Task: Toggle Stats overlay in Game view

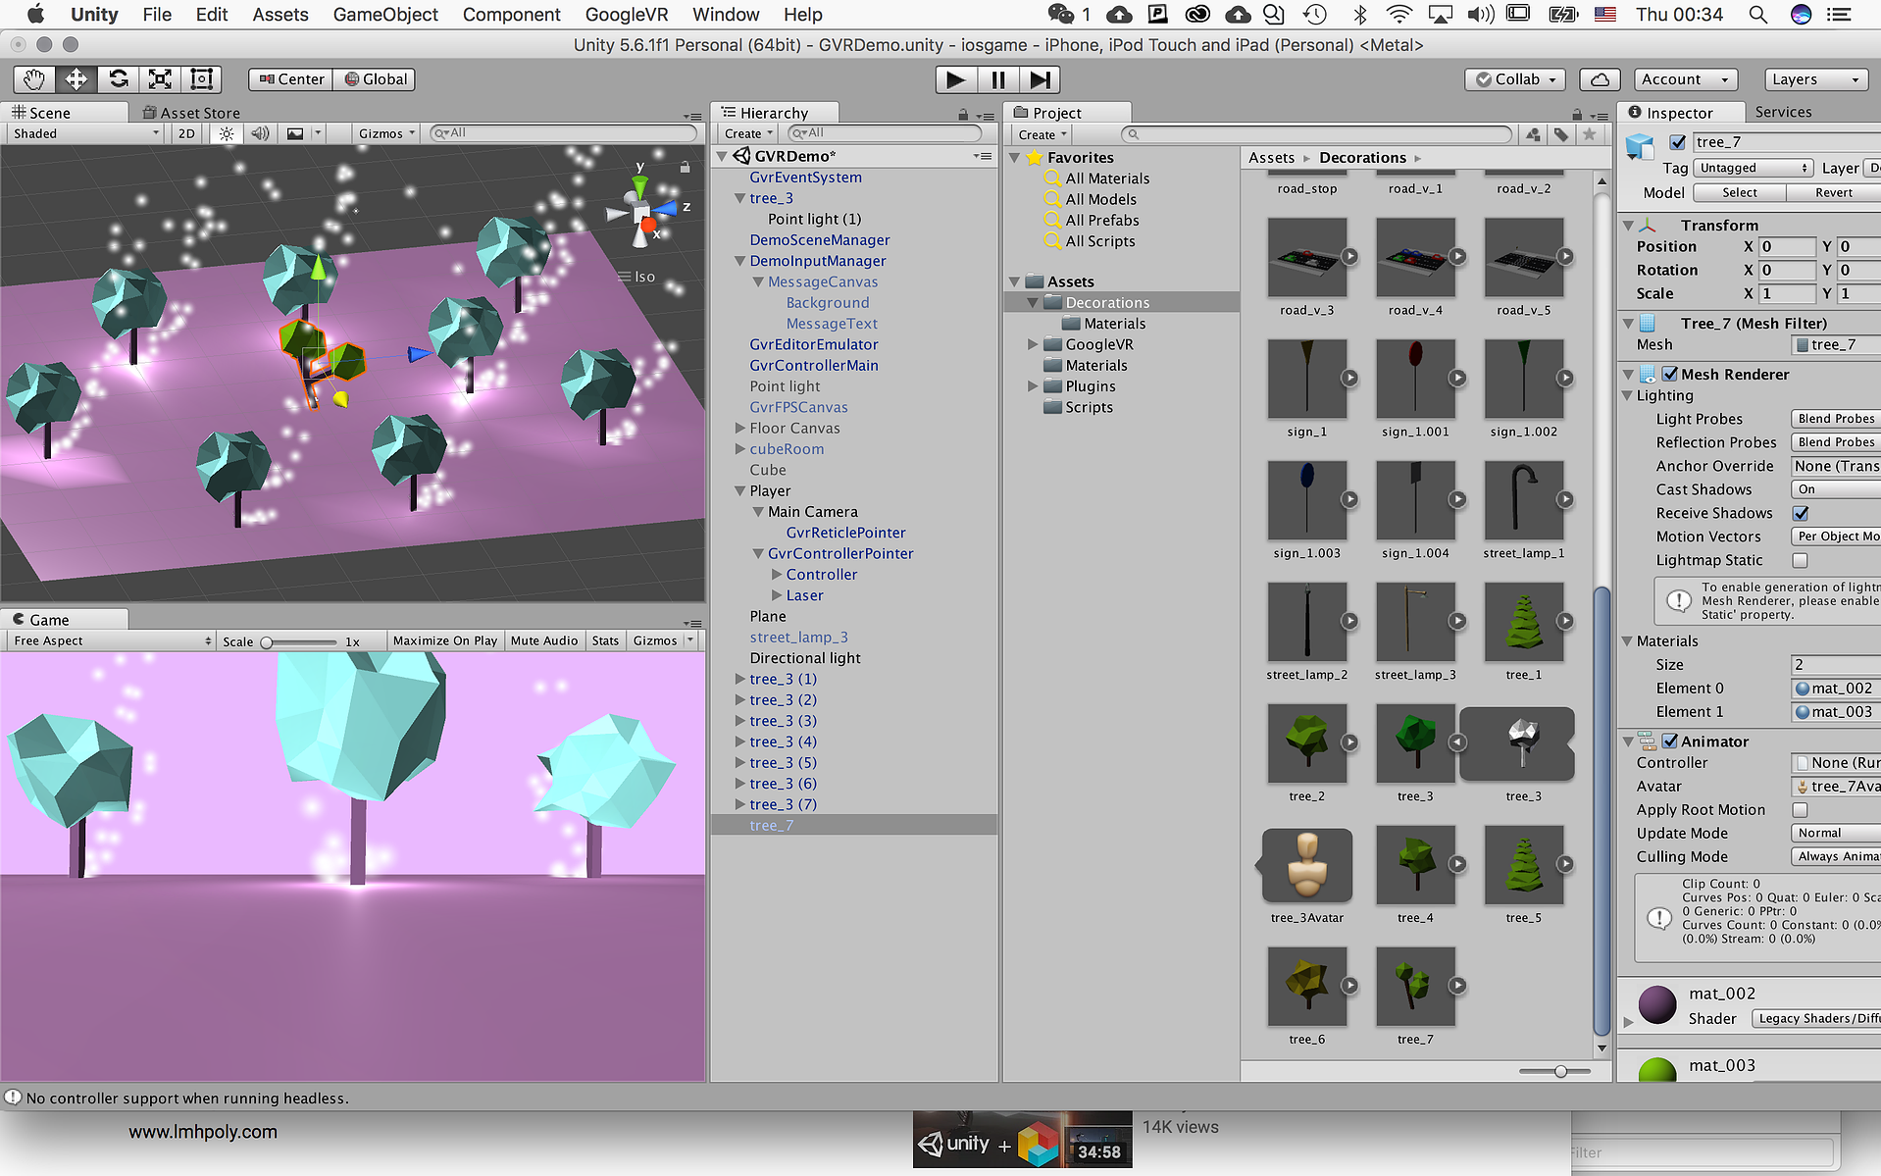Action: click(x=605, y=640)
